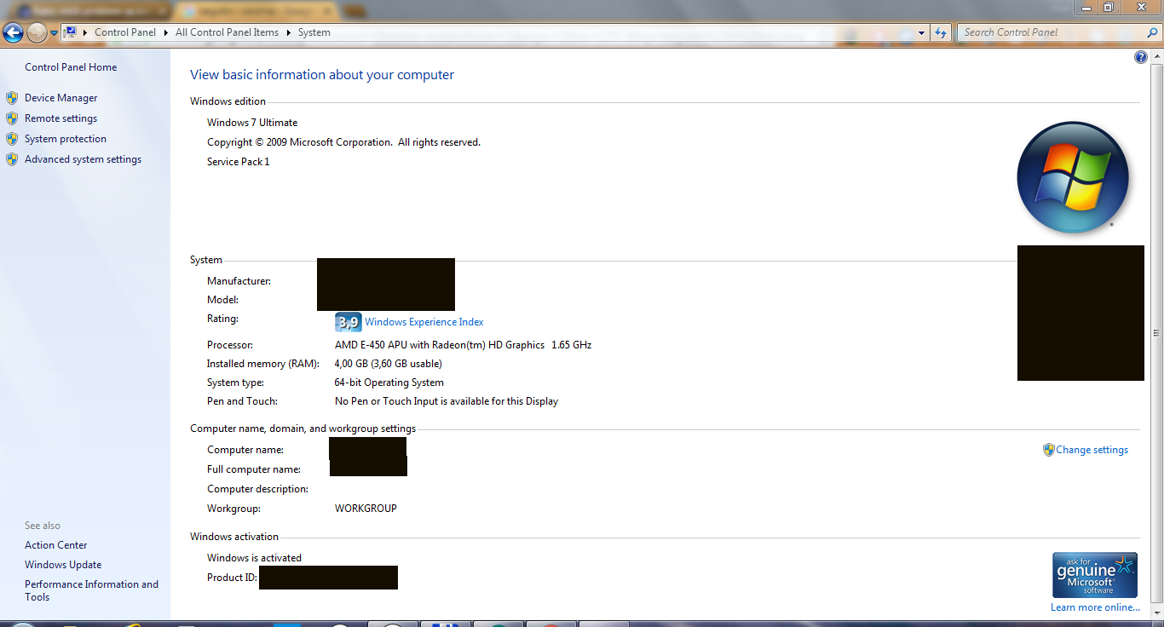Open System protection

pos(66,139)
